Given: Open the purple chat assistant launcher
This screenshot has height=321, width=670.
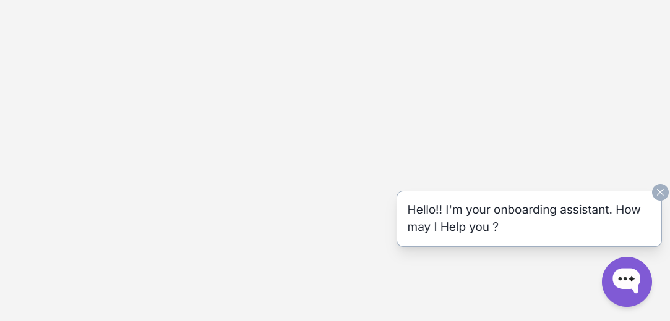Looking at the screenshot, I should click(627, 281).
